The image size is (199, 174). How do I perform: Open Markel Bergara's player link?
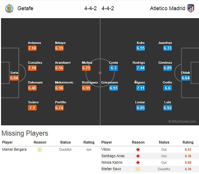click(x=14, y=150)
